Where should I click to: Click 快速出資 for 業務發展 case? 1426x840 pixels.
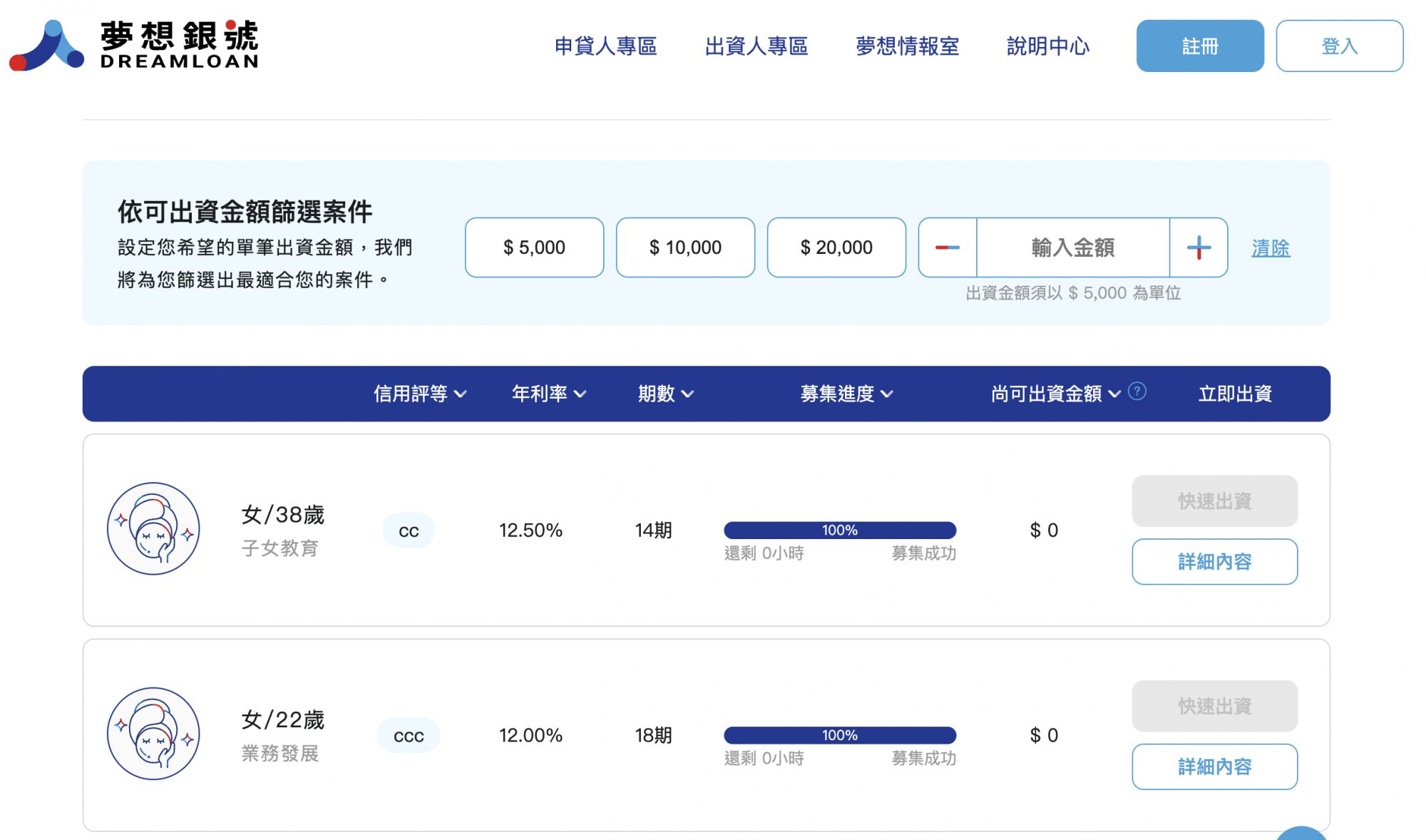coord(1214,706)
